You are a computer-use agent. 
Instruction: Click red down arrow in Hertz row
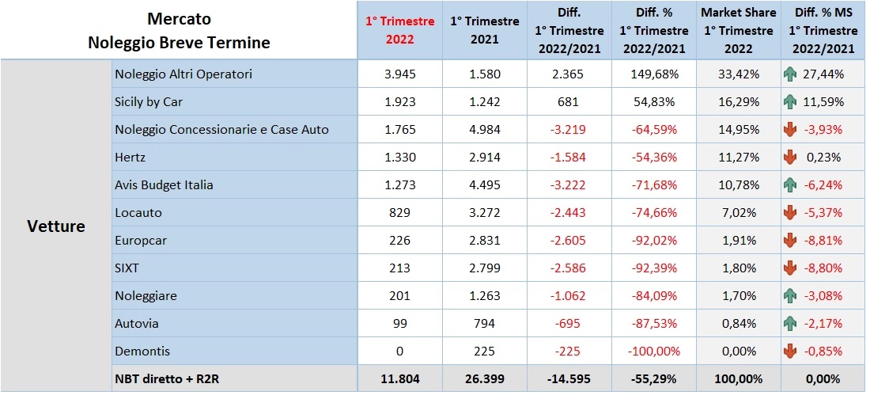(x=791, y=158)
